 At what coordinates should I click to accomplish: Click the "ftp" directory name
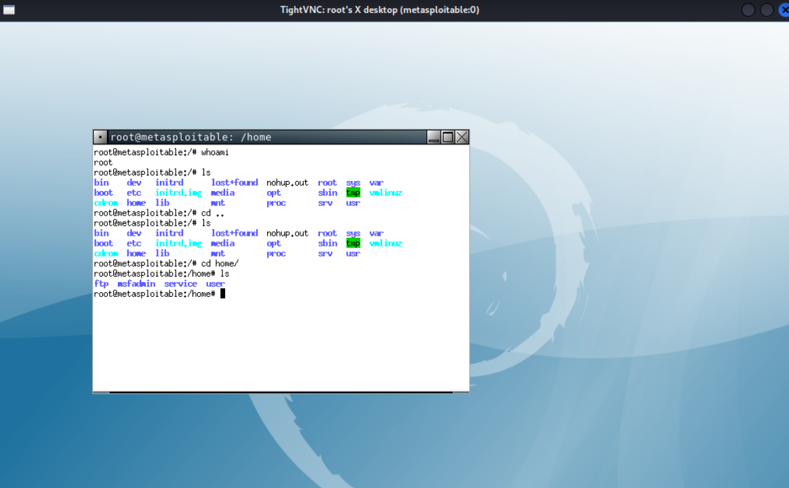click(101, 284)
